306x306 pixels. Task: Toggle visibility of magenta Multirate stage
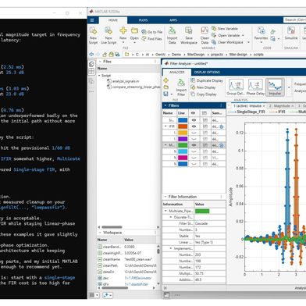click(194, 158)
